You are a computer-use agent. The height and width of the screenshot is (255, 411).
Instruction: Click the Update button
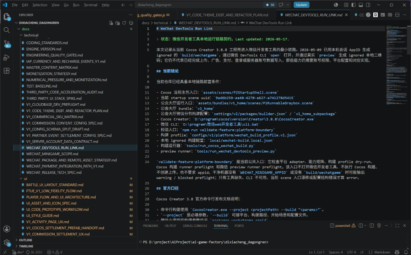[x=301, y=5]
